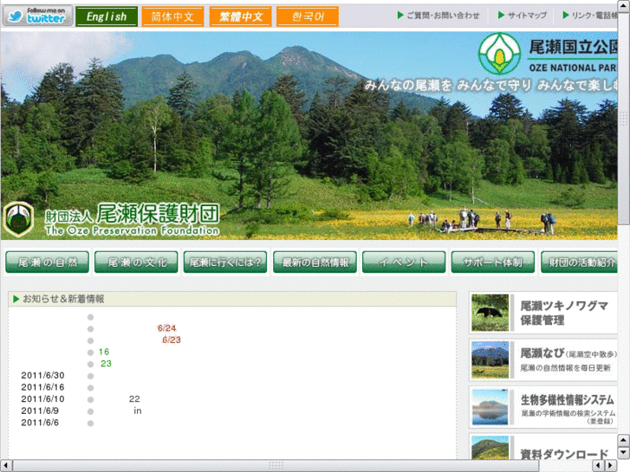Click the horizontal scrollbar right arrow
The image size is (630, 472).
(611, 466)
